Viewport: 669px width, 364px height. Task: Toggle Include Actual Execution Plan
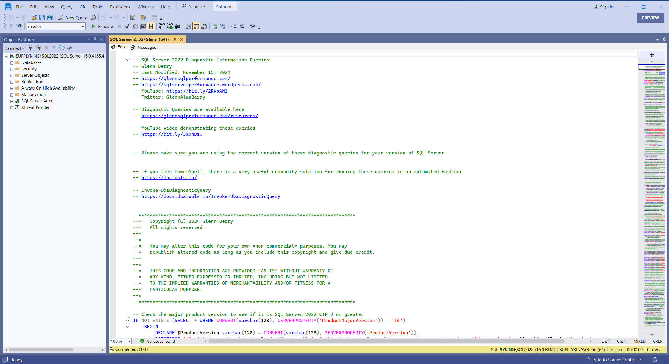coord(161,26)
